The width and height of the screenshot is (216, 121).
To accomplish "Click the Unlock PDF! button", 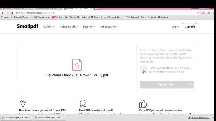I will point(167,84).
